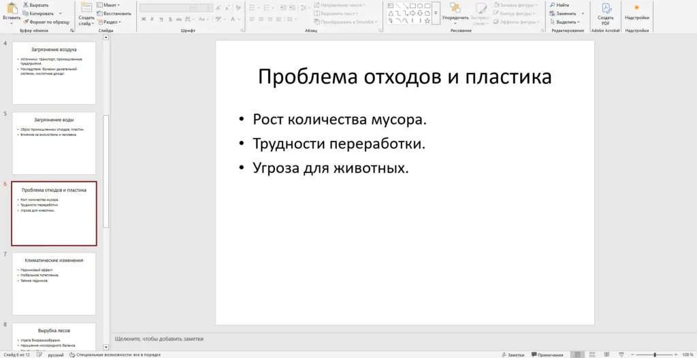This screenshot has height=358, width=697.
Task: Click the font color (A) button
Action: coord(233,19)
